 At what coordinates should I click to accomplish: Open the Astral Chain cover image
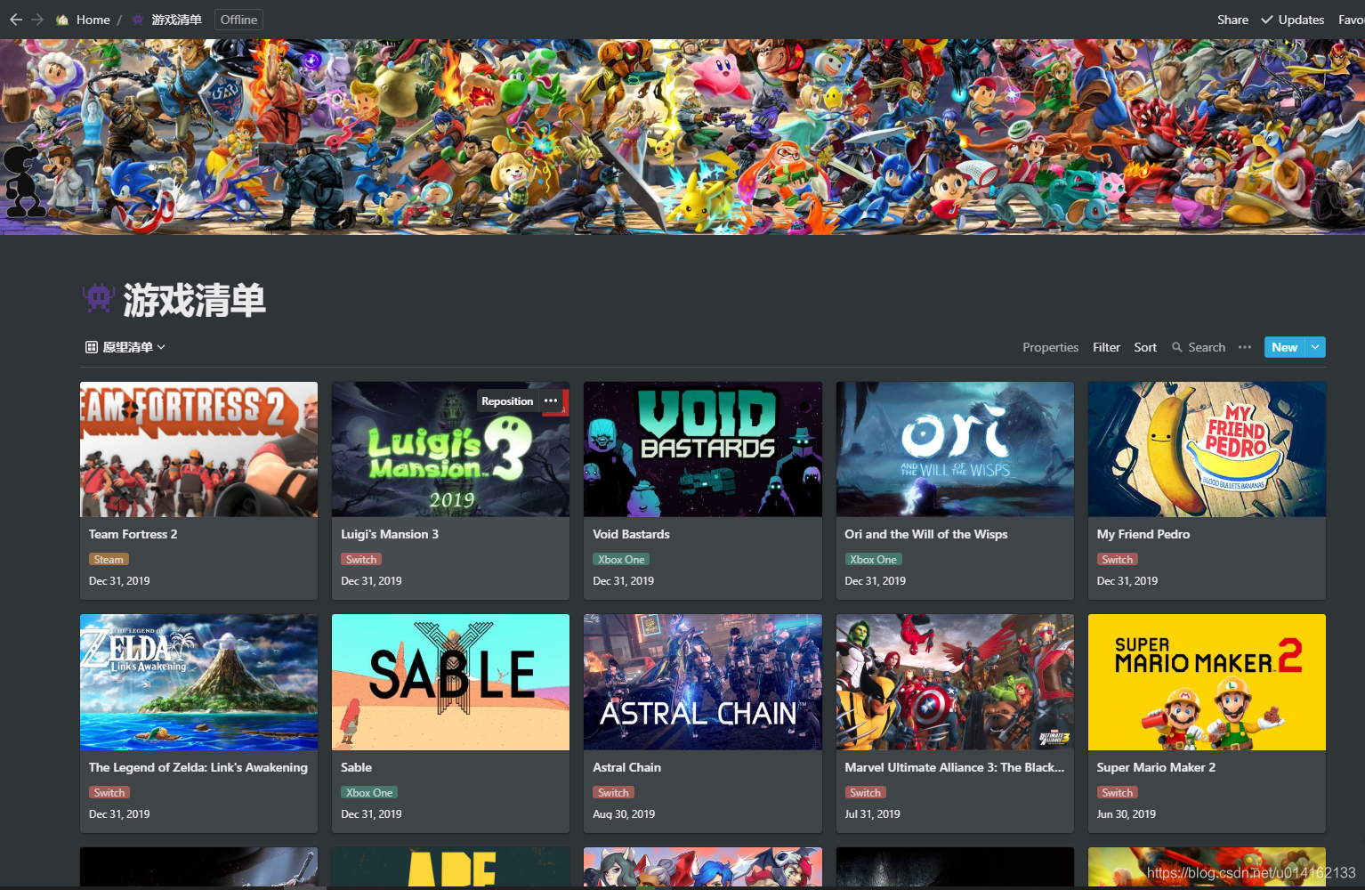703,682
